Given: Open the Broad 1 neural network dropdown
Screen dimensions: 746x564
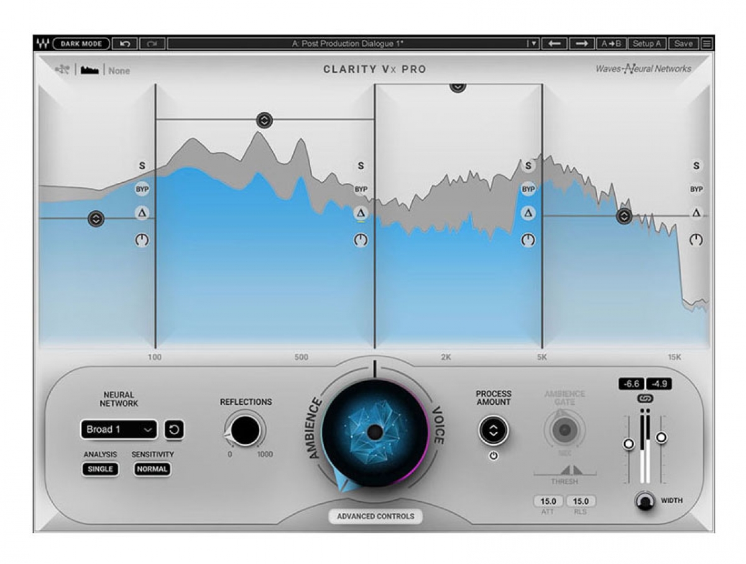Looking at the screenshot, I should [x=119, y=430].
